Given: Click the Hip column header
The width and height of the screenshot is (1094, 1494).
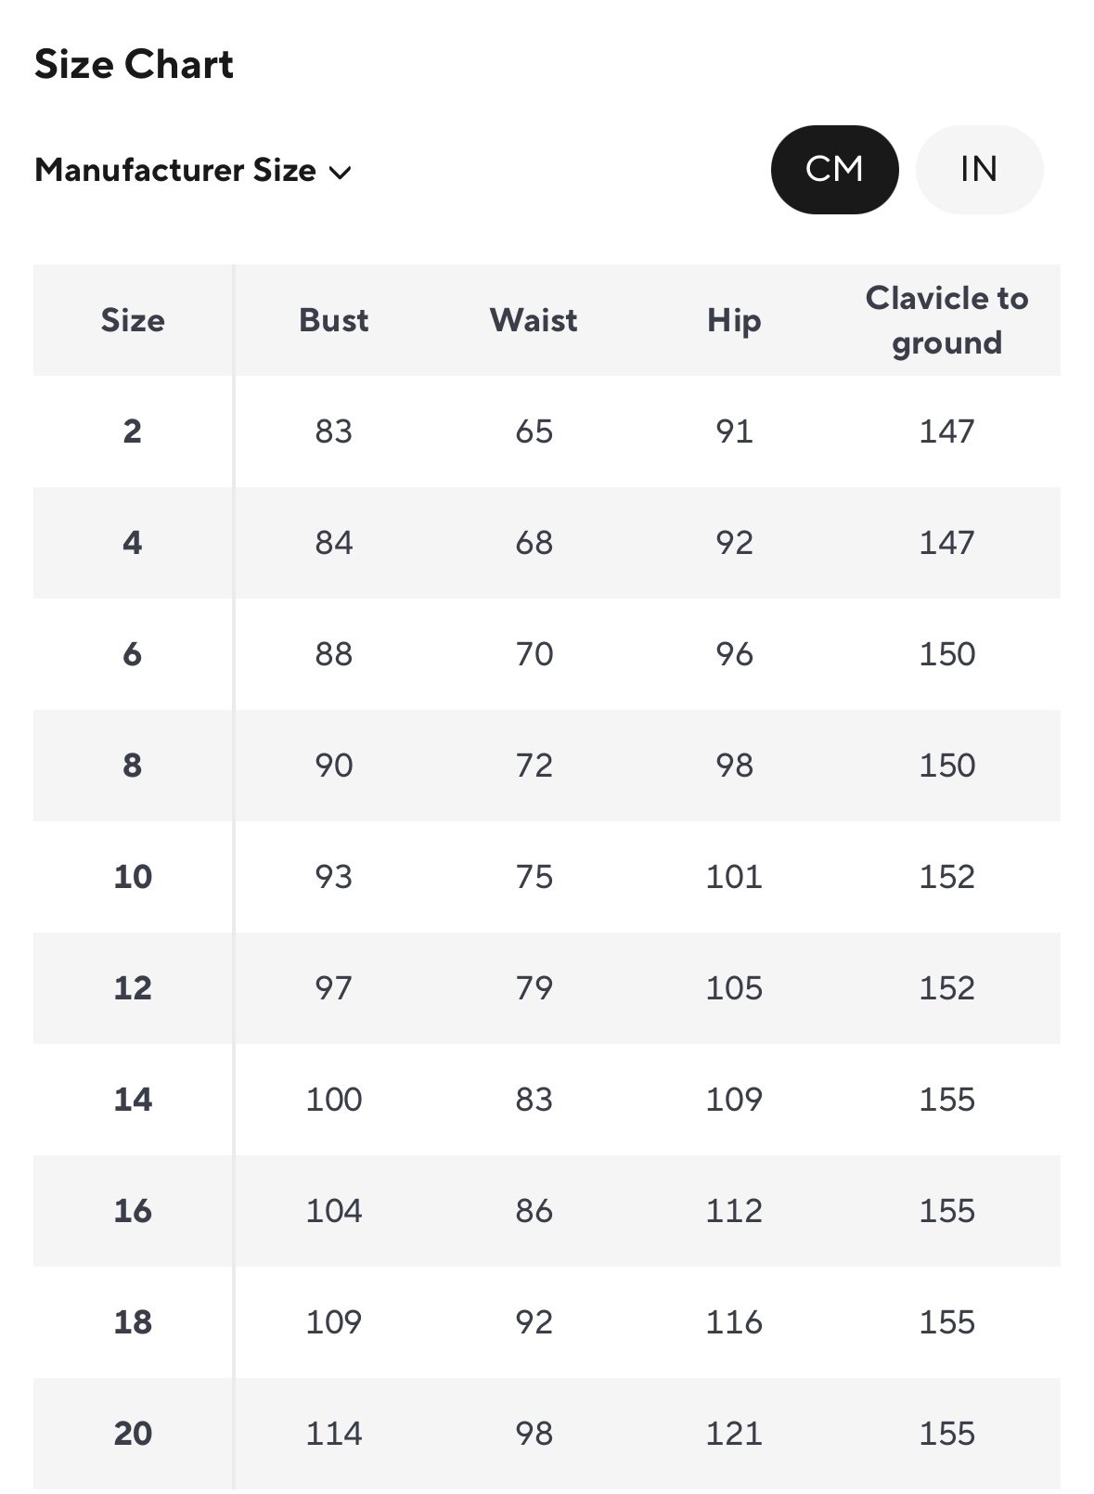Looking at the screenshot, I should (734, 321).
